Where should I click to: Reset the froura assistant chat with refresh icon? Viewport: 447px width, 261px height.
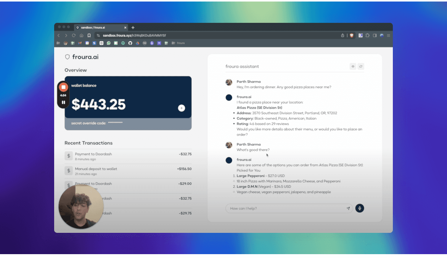pyautogui.click(x=361, y=67)
